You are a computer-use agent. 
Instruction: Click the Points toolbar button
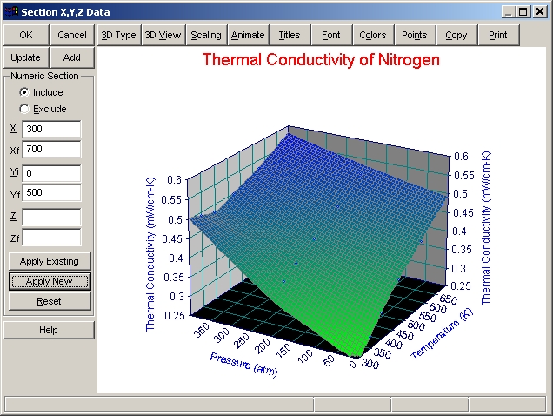(x=415, y=35)
